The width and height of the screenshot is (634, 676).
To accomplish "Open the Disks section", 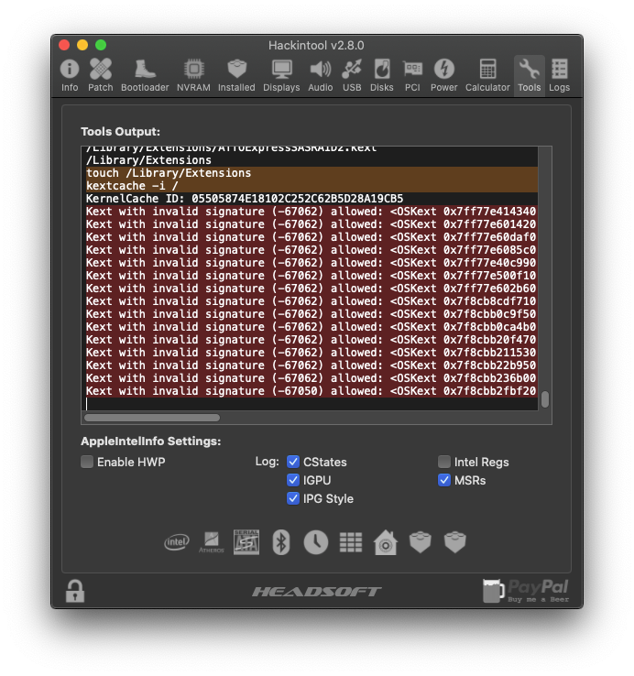I will click(382, 75).
